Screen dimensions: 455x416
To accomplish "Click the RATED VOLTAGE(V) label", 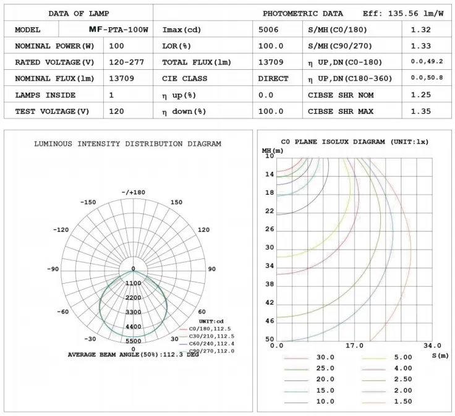I will point(54,62).
